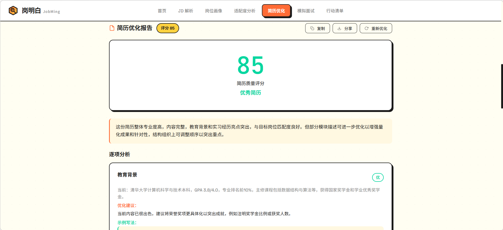
Task: Open the 模拟面试 tab
Action: pos(306,11)
